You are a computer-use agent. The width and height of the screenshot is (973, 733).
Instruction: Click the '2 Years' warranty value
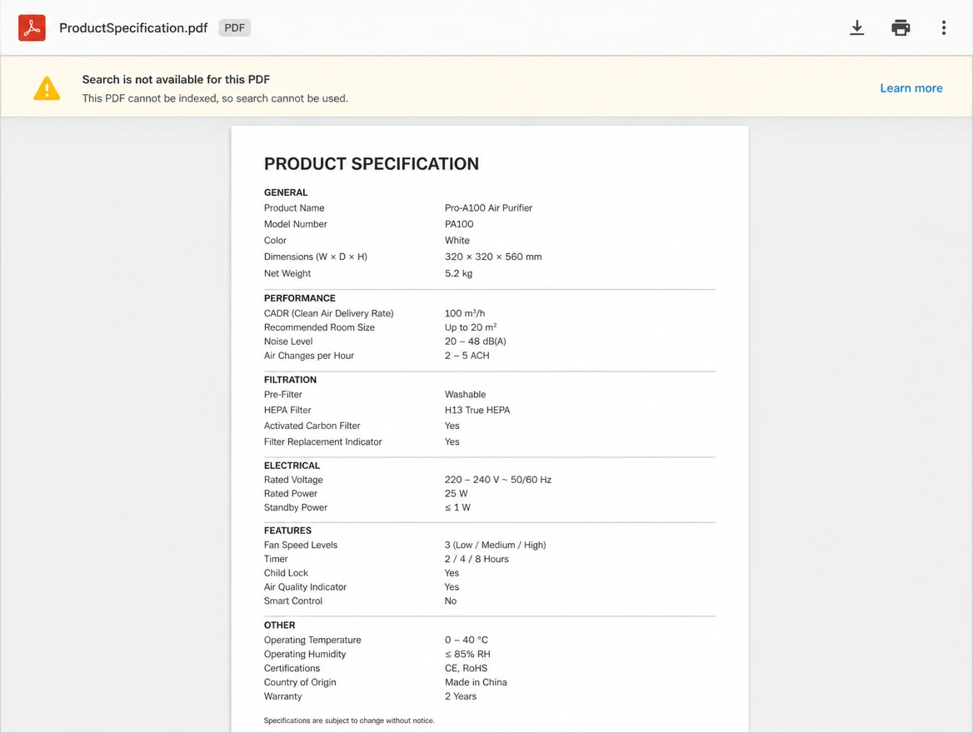click(461, 696)
